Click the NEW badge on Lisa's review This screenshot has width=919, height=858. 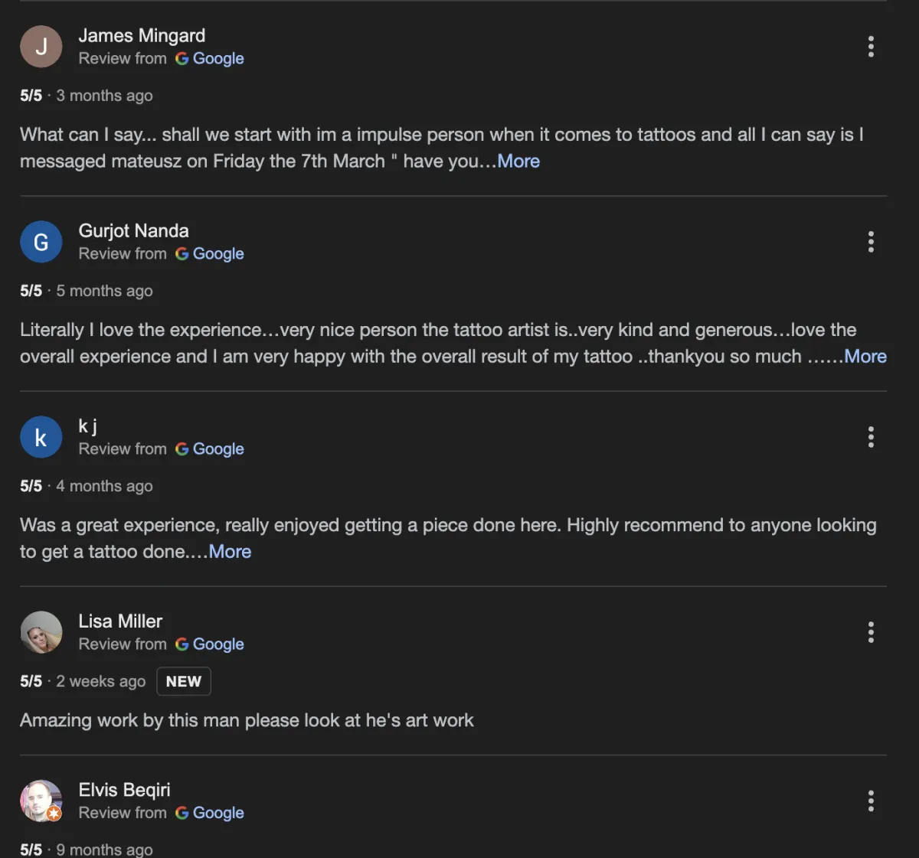184,681
